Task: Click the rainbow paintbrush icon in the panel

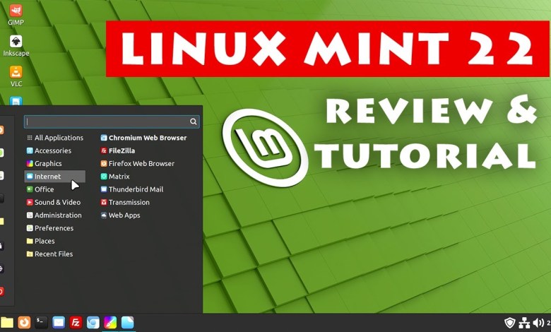Action: pyautogui.click(x=110, y=322)
